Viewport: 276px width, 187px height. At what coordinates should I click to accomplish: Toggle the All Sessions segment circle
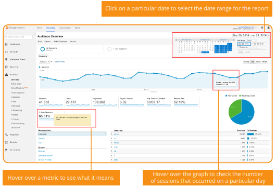click(42, 49)
